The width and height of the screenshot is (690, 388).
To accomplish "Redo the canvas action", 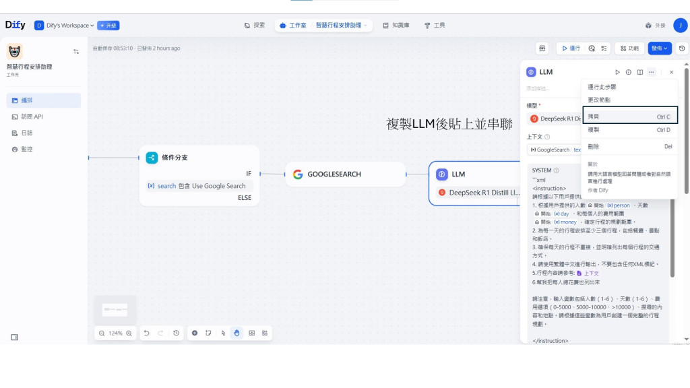I will 160,333.
